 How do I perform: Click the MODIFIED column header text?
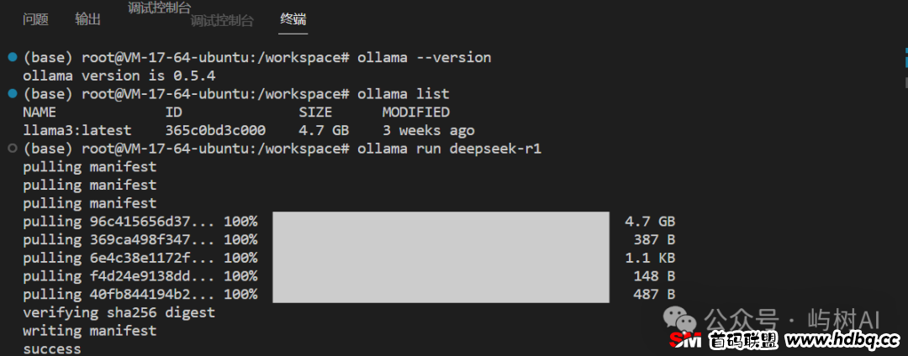coord(416,112)
